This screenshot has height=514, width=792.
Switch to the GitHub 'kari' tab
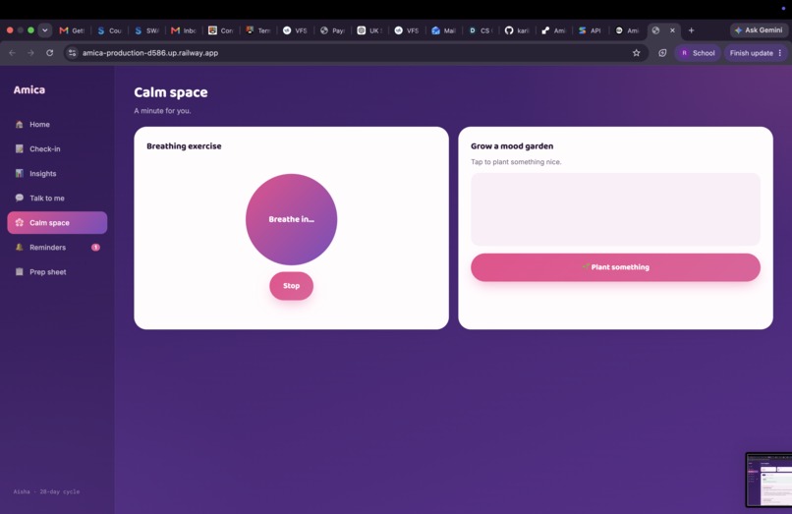(517, 30)
